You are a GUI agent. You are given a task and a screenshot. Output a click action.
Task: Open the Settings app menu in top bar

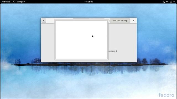(x=19, y=2)
